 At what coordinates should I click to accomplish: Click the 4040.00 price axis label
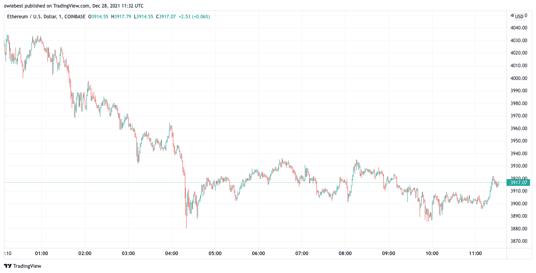(519, 28)
